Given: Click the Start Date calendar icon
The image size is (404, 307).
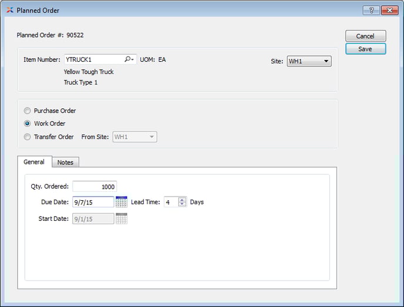Looking at the screenshot, I should tap(122, 219).
